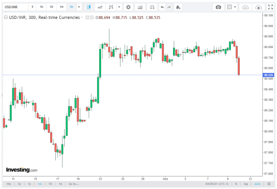Click the compare symbols scales icon
This screenshot has height=189, width=277.
click(x=153, y=7)
